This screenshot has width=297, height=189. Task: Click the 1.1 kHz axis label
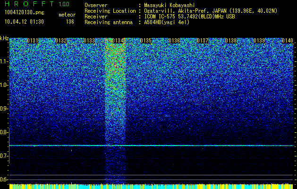coord(4,61)
